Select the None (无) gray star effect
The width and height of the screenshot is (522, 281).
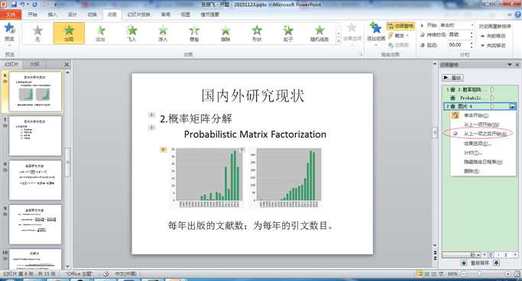click(37, 33)
